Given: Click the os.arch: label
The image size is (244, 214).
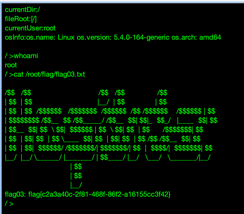Looking at the screenshot, I should (x=184, y=37).
